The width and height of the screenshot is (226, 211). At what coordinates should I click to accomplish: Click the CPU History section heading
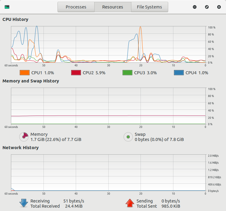click(x=16, y=19)
